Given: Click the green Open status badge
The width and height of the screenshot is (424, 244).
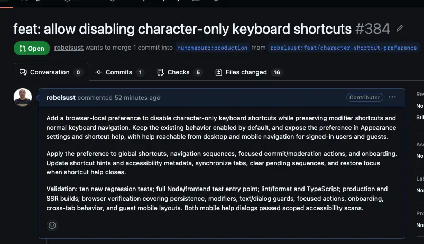Looking at the screenshot, I should coord(32,49).
